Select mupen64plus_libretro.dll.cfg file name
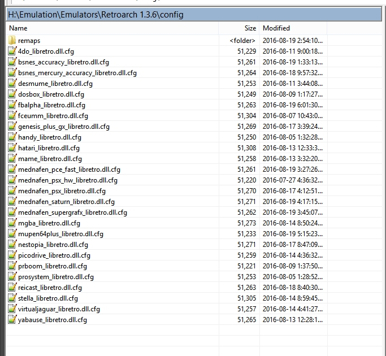 pyautogui.click(x=60, y=234)
